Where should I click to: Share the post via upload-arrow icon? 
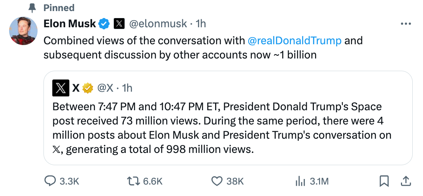[x=406, y=181]
